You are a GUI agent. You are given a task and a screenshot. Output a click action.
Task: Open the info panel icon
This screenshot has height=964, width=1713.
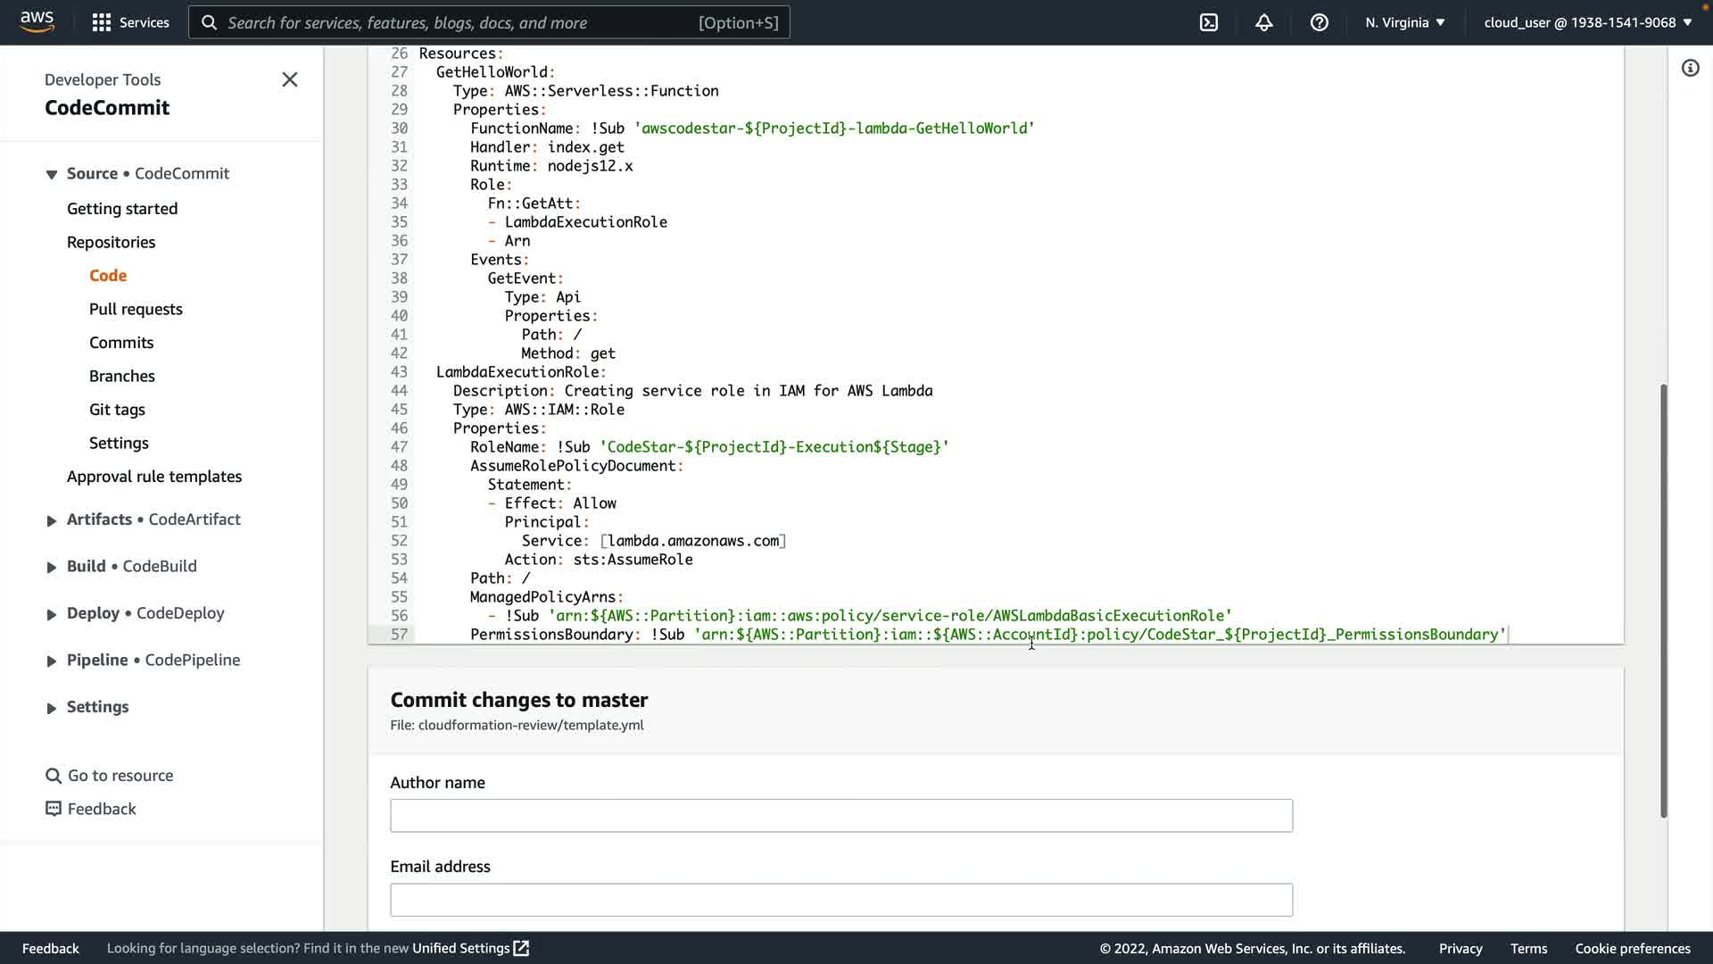pyautogui.click(x=1690, y=68)
